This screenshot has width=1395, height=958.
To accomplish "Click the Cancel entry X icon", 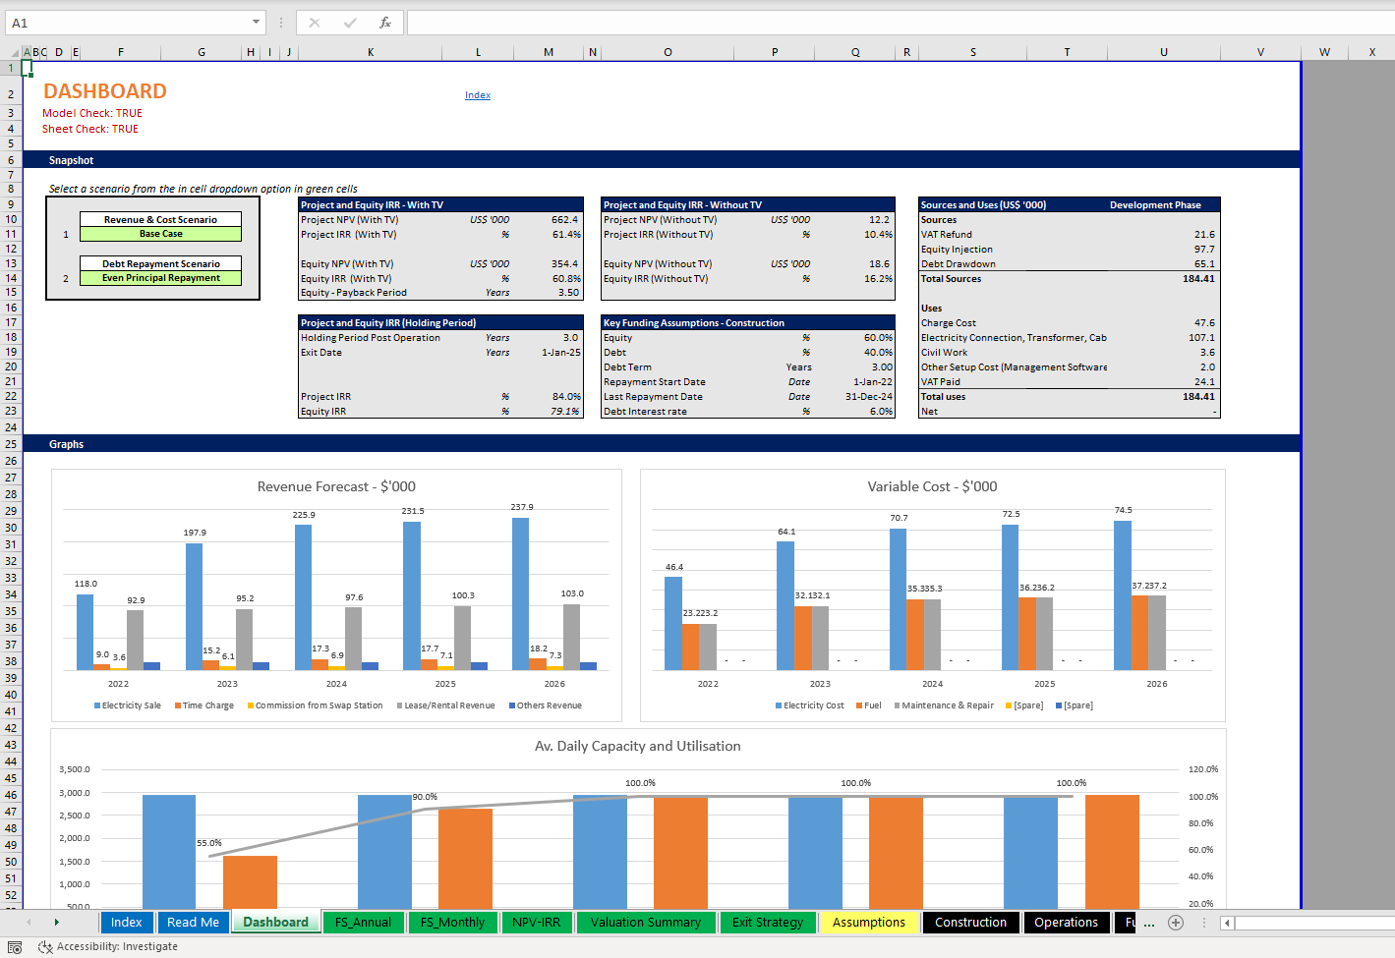I will (315, 23).
